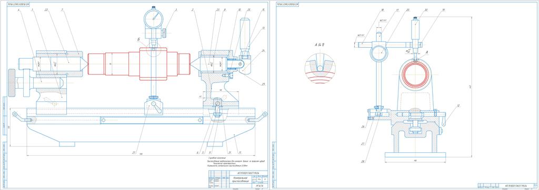Select the 140 width dimension in right view
The height and width of the screenshot is (190, 539).
click(416, 160)
